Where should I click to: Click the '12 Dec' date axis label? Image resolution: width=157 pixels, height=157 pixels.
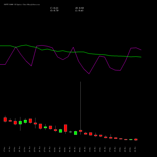pos(95,149)
